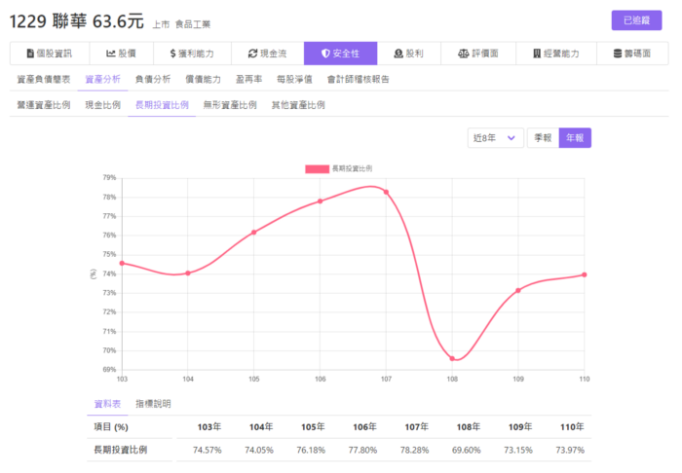Select 資產分析 sub-tab
Image resolution: width=682 pixels, height=473 pixels.
(102, 79)
